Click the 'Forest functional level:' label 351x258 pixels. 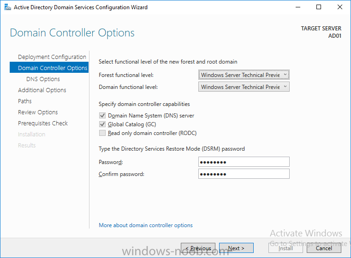pos(126,75)
